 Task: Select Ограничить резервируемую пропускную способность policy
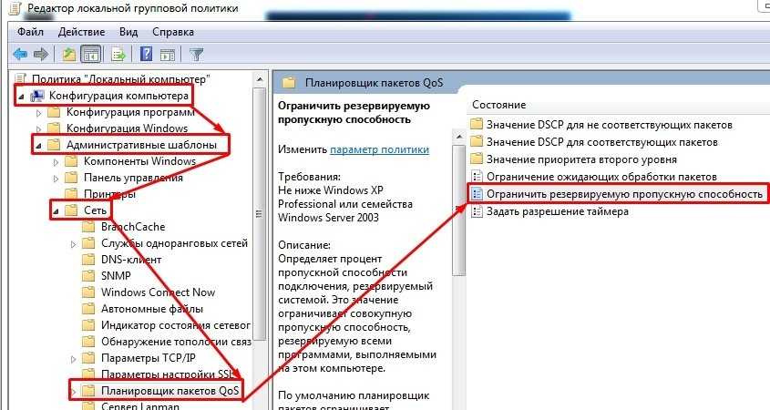(x=623, y=194)
